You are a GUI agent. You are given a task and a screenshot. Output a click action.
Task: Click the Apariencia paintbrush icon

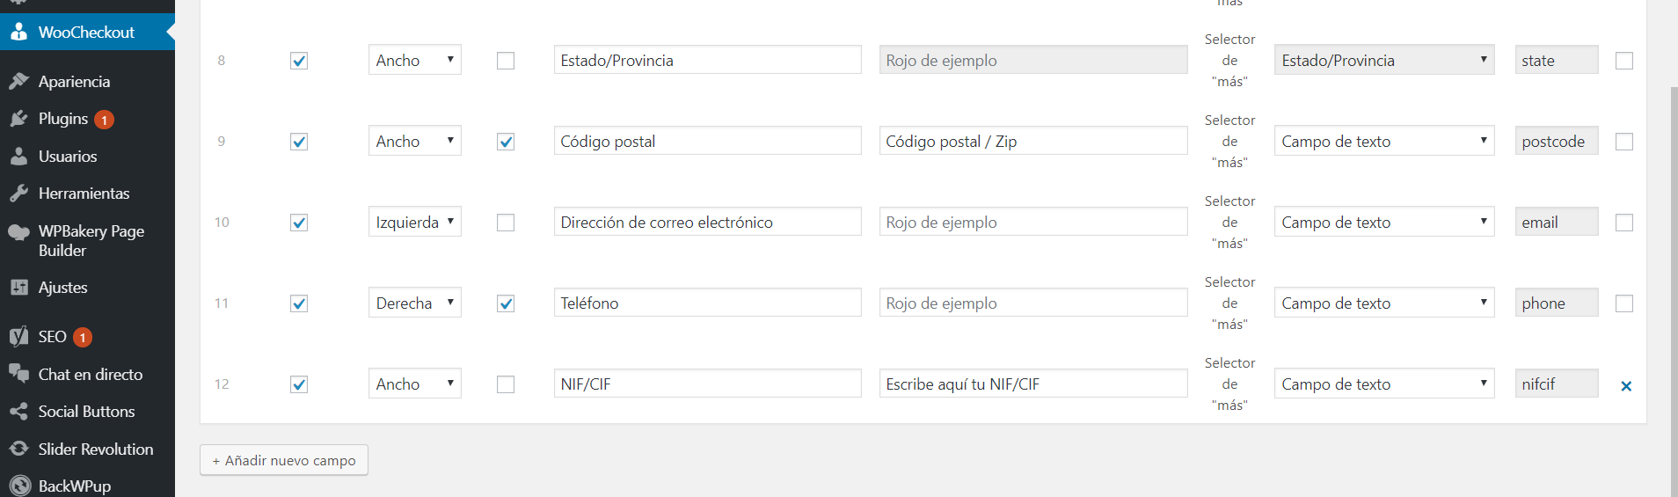pyautogui.click(x=18, y=82)
